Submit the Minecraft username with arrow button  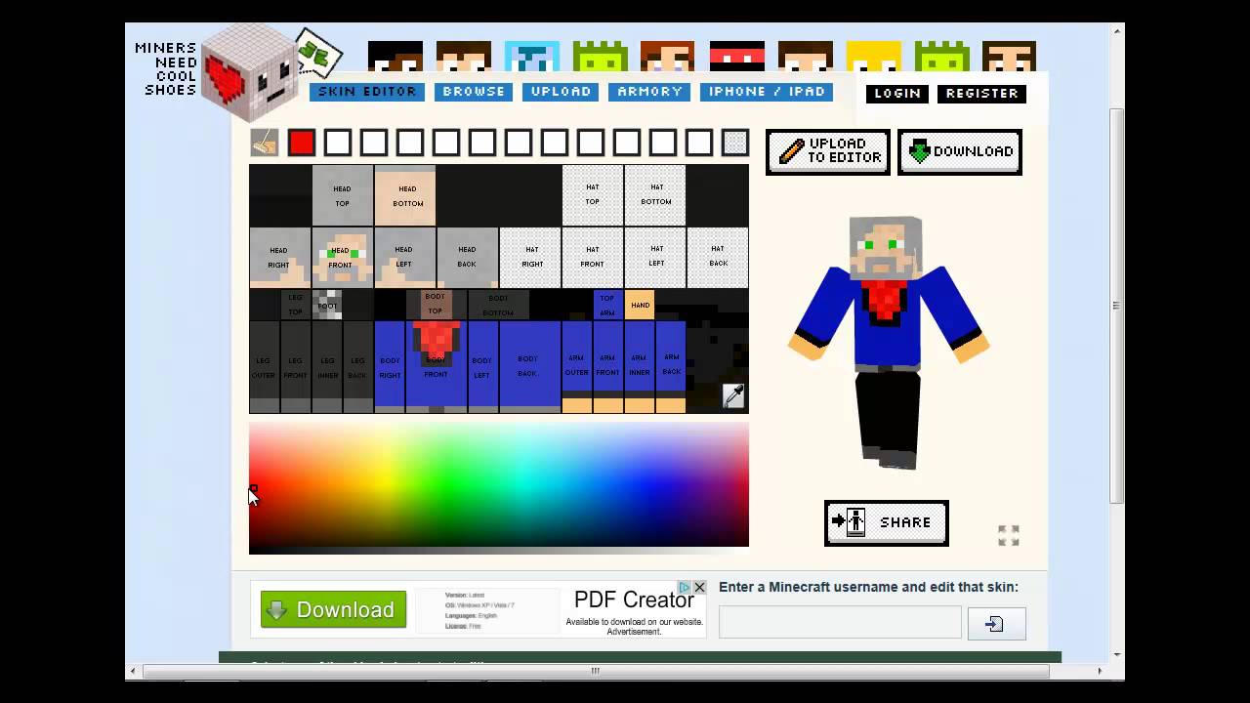coord(996,623)
